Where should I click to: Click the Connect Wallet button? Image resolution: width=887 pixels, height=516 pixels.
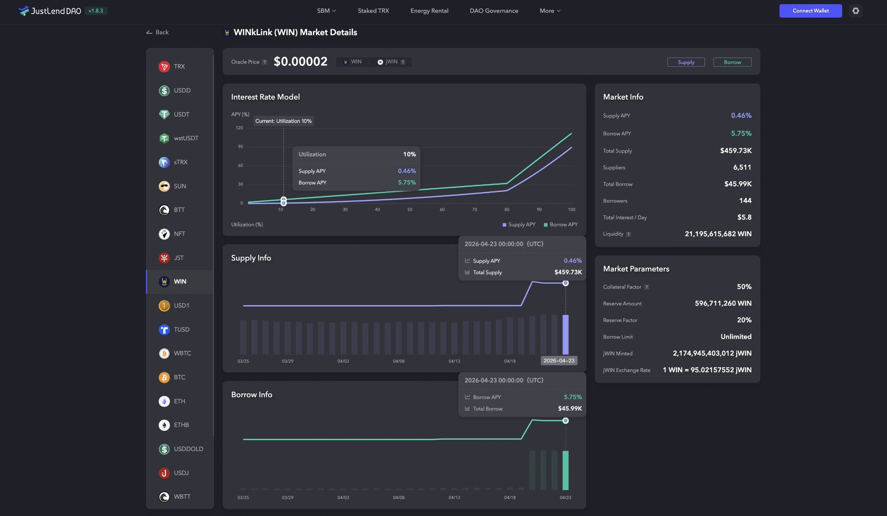click(x=810, y=11)
